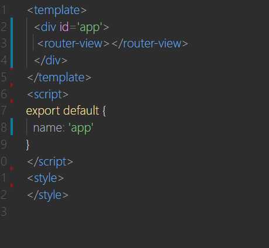Place cursor on the closing style tag
Image resolution: width=269 pixels, height=248 pixels.
[48, 195]
